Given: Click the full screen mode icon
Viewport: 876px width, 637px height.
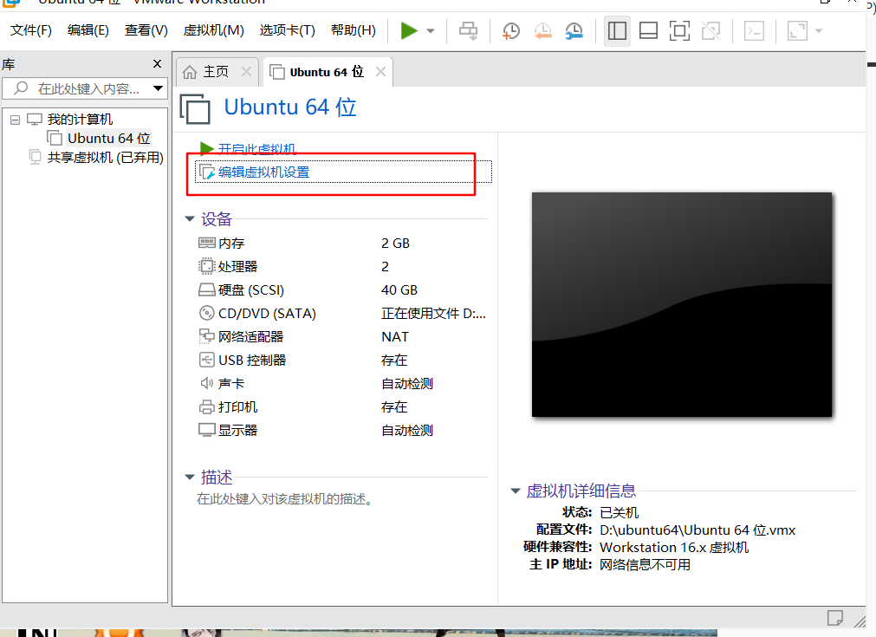Looking at the screenshot, I should point(679,30).
